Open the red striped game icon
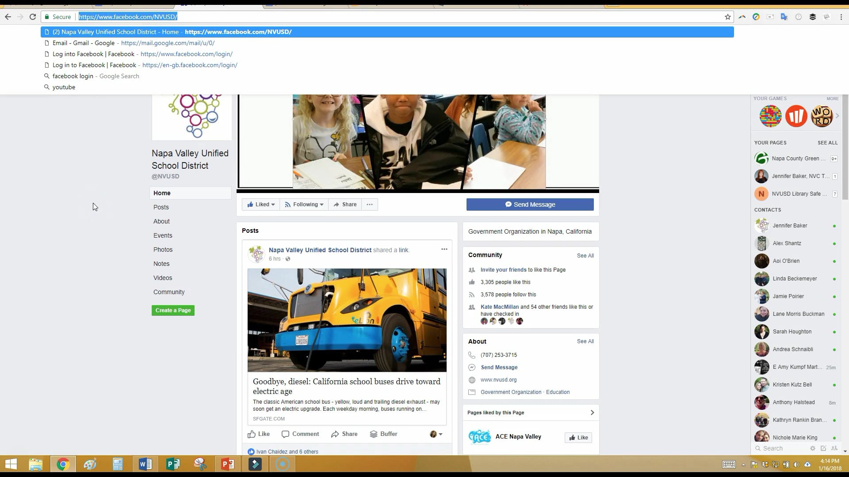 pyautogui.click(x=796, y=116)
